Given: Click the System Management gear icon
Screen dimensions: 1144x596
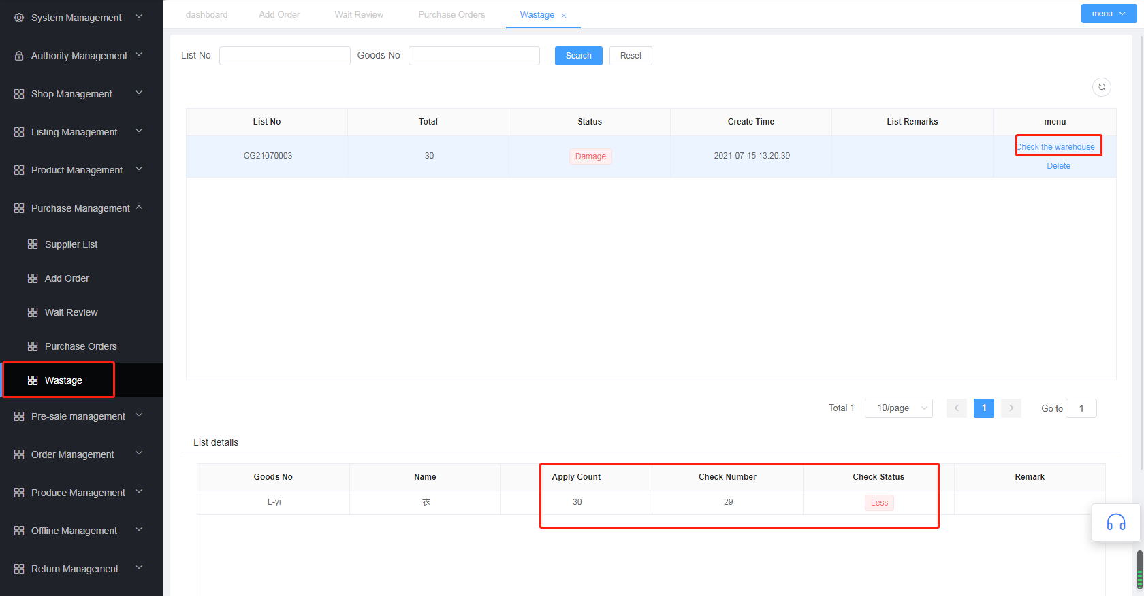Looking at the screenshot, I should pos(19,18).
